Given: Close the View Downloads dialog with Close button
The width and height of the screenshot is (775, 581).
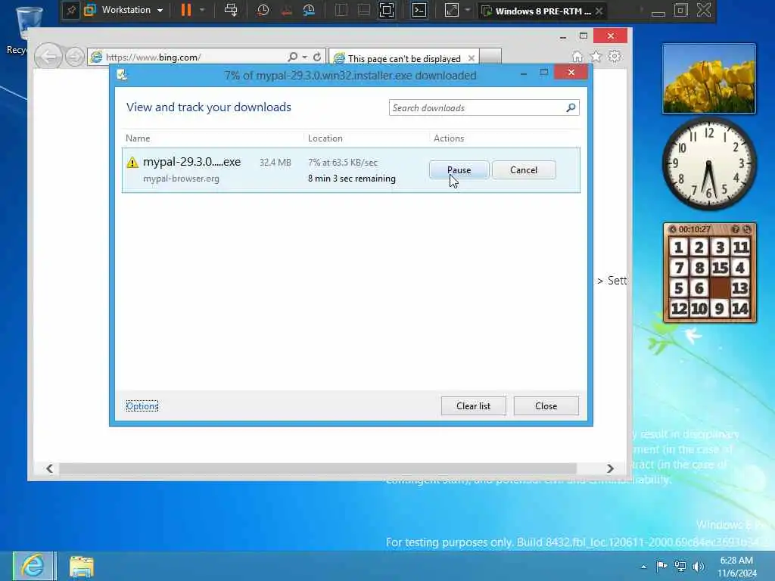Looking at the screenshot, I should (x=546, y=406).
